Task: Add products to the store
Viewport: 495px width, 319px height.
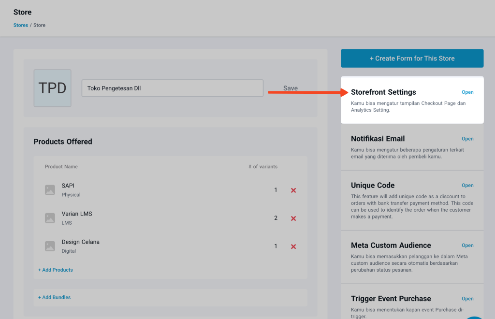Action: click(x=55, y=270)
